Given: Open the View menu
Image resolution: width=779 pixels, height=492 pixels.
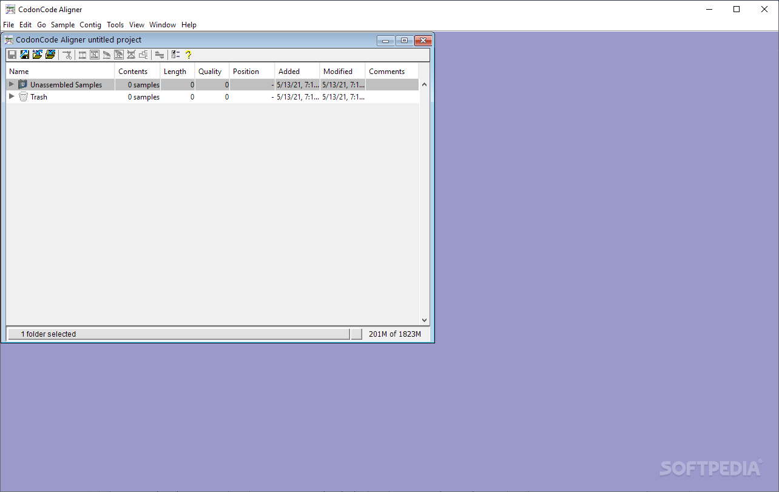Looking at the screenshot, I should [x=137, y=25].
